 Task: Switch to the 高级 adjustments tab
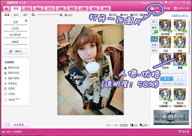pos(16,15)
